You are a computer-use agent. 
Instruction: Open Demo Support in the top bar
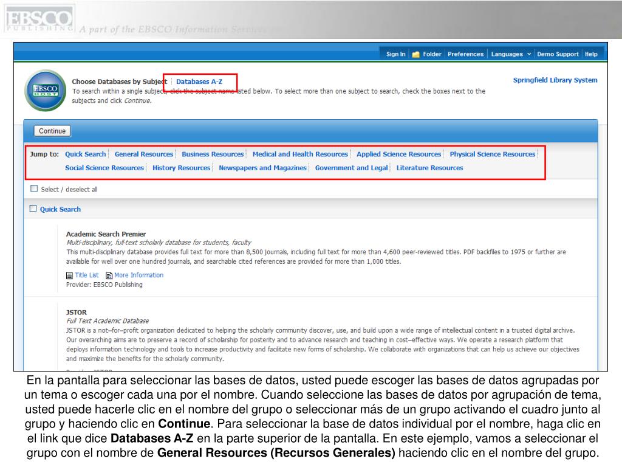coord(558,54)
